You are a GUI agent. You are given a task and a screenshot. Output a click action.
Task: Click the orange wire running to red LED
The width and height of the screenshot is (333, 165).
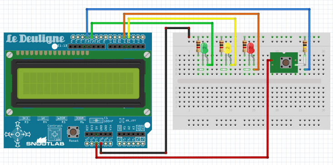click(191, 14)
